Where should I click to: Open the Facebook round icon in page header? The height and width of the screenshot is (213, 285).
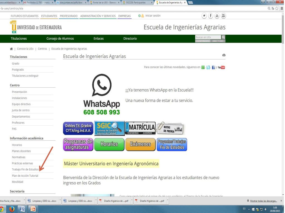210,16
